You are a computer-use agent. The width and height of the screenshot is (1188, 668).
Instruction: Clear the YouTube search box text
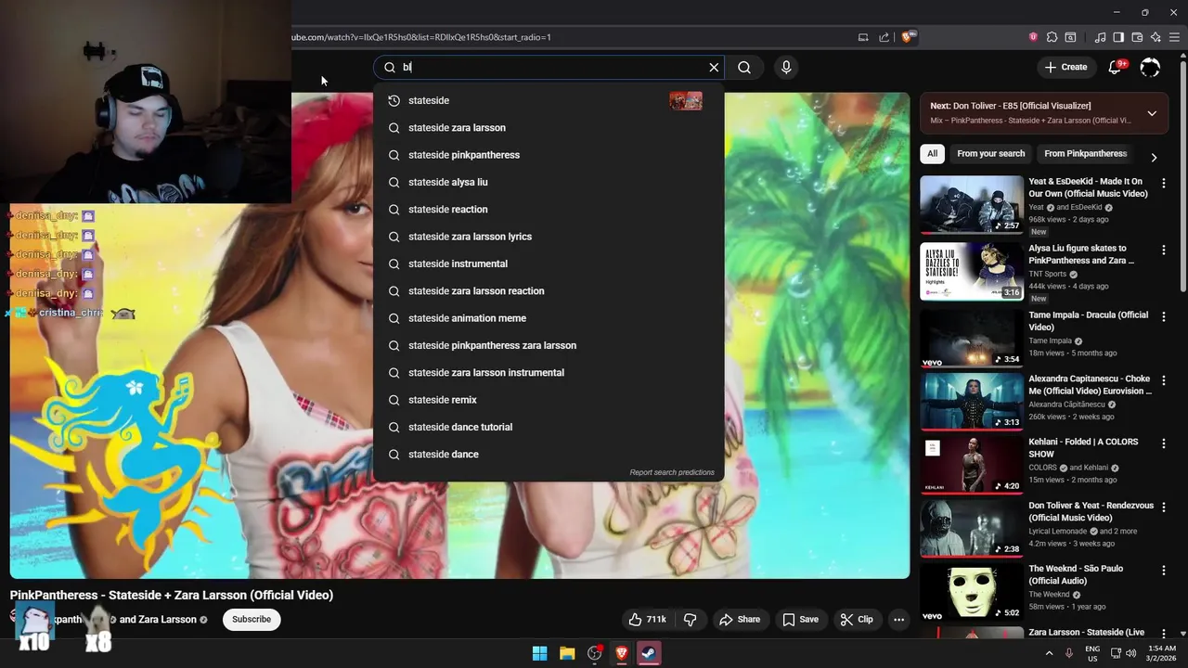[714, 67]
